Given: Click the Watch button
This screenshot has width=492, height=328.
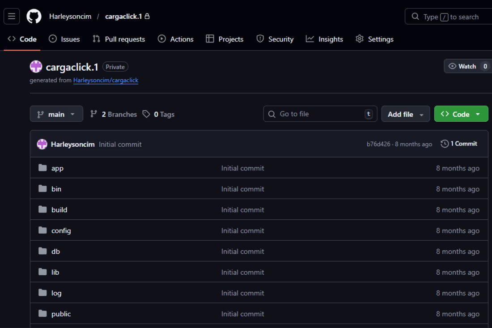Looking at the screenshot, I should click(467, 66).
